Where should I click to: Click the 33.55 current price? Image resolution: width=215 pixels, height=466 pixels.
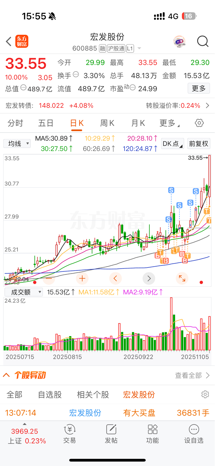coord(26,64)
